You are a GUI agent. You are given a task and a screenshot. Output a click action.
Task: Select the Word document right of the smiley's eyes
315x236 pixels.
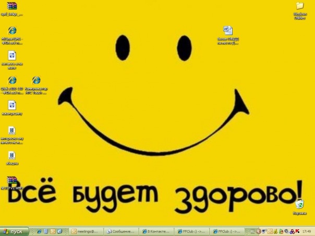pyautogui.click(x=228, y=30)
